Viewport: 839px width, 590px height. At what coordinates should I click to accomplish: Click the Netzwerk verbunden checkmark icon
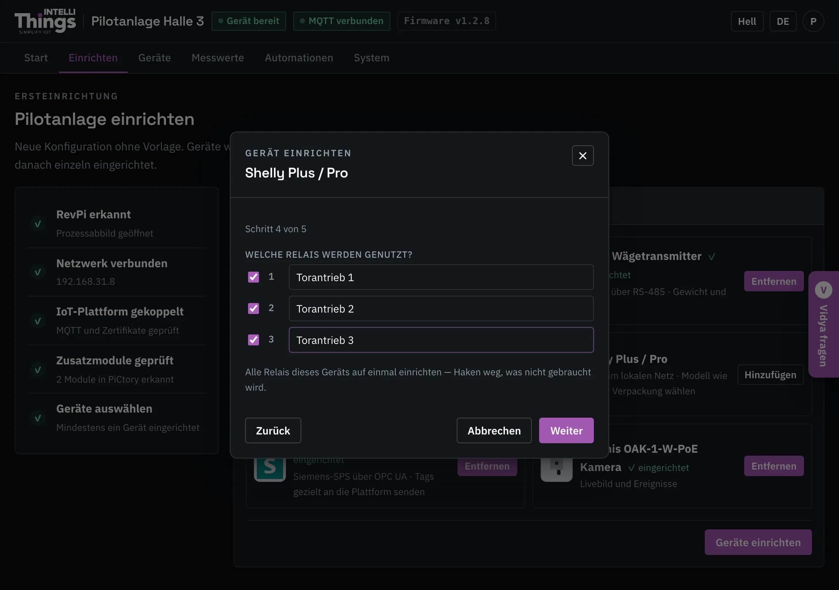[38, 272]
